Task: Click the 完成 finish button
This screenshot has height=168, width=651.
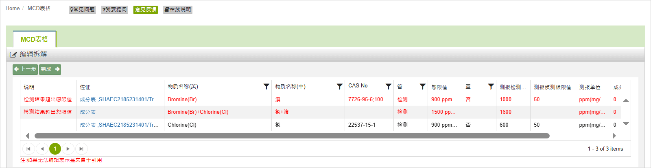Action: [50, 69]
